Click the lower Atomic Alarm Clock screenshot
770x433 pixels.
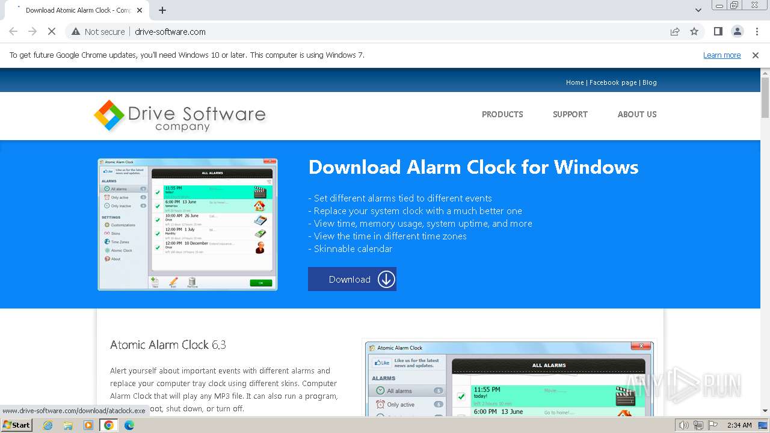(509, 379)
